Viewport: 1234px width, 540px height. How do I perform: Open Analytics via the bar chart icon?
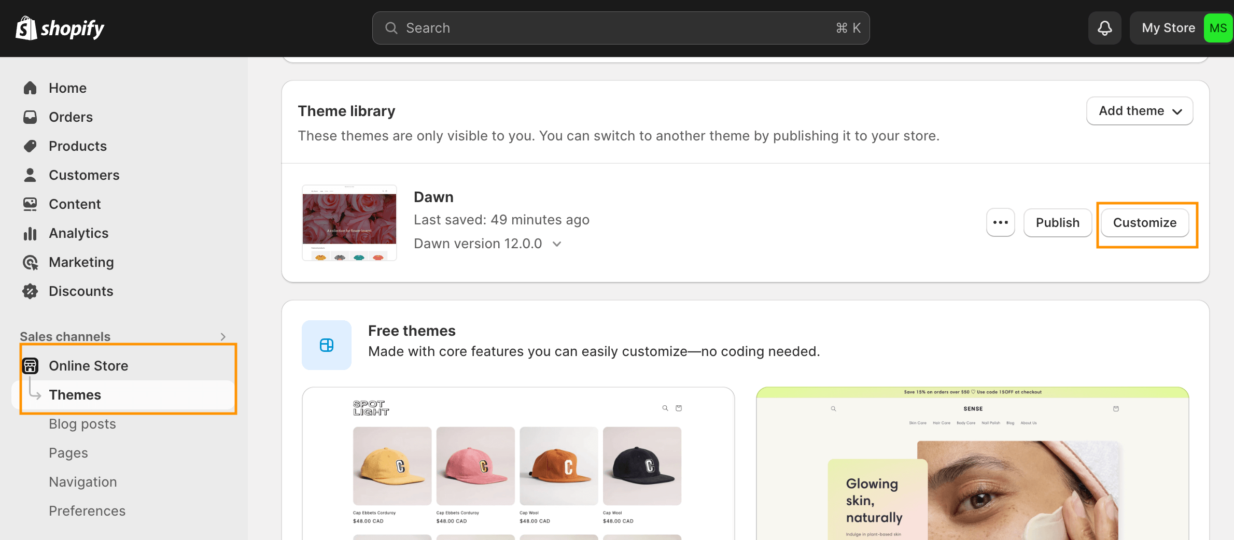[x=30, y=233]
